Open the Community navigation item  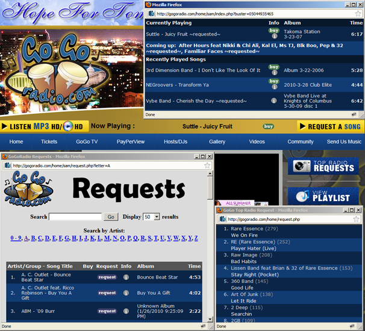coord(300,141)
